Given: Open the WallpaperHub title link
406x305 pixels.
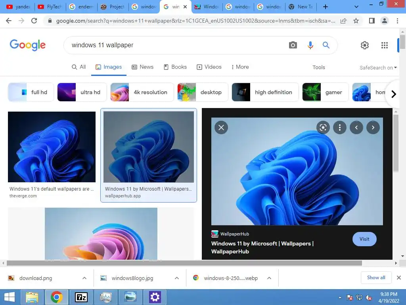Looking at the screenshot, I should (x=262, y=247).
